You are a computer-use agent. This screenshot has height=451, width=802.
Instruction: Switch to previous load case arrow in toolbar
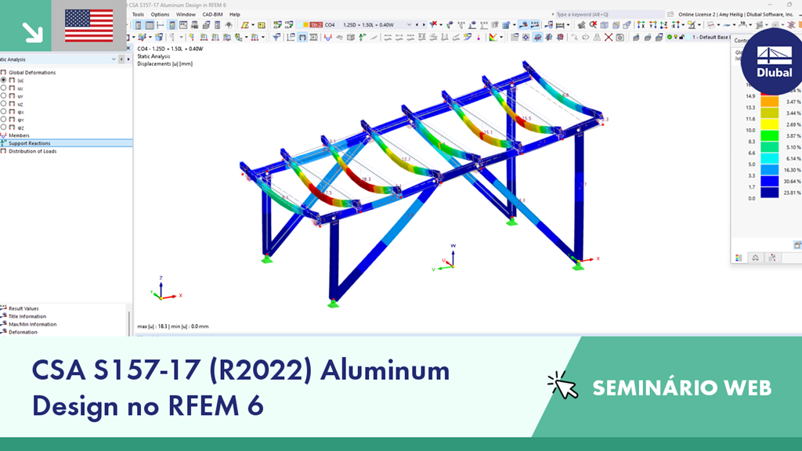tap(417, 24)
